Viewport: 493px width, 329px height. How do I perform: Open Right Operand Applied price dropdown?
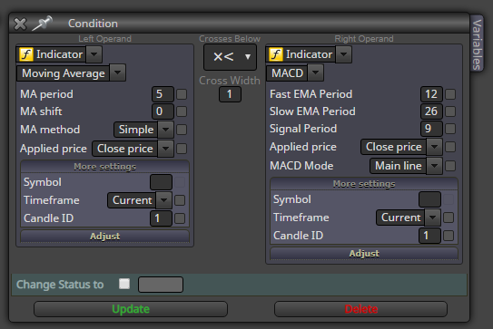tap(435, 147)
